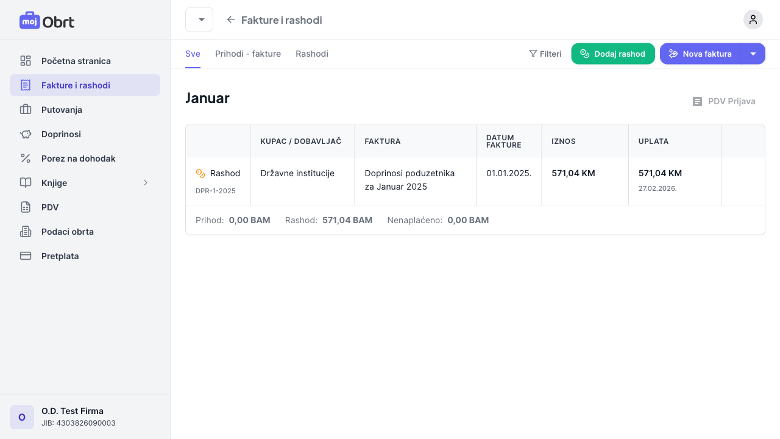This screenshot has height=439, width=780.
Task: Click the Nova faktura button
Action: (700, 54)
